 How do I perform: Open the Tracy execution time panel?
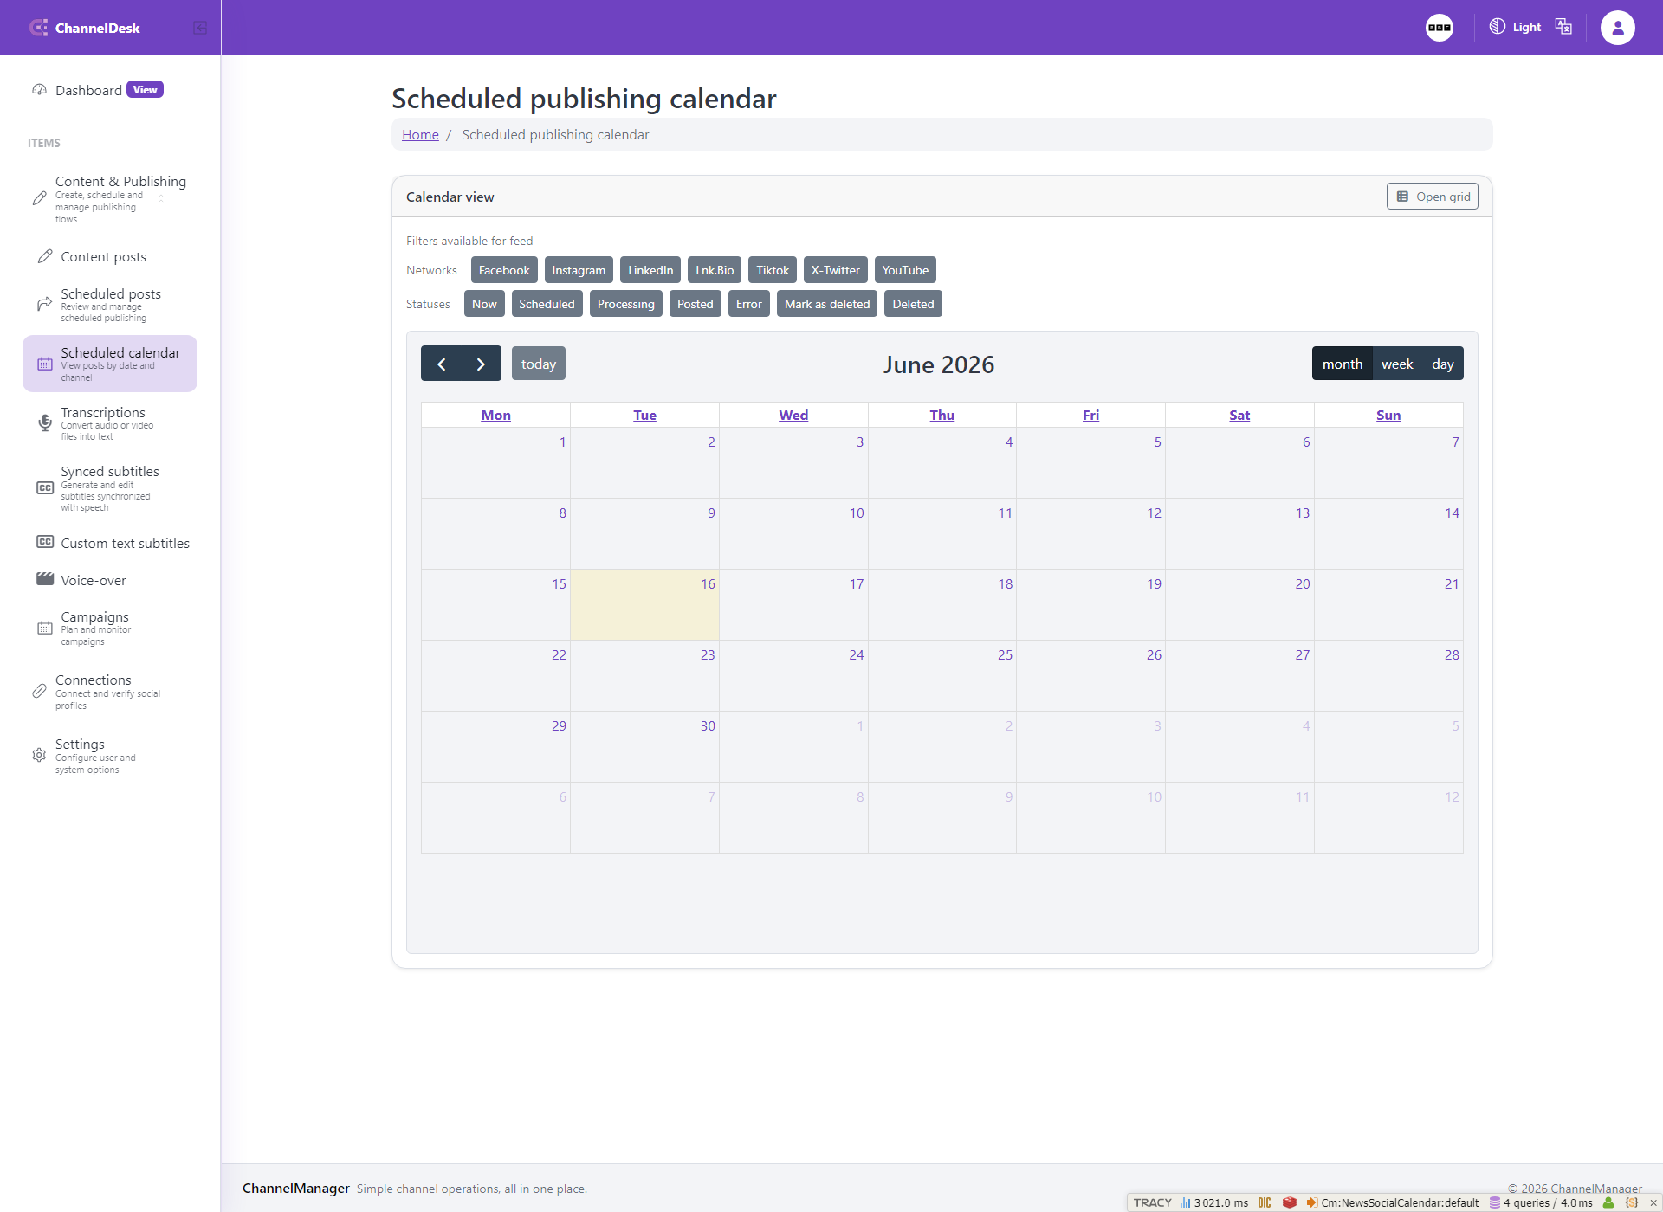click(1214, 1202)
